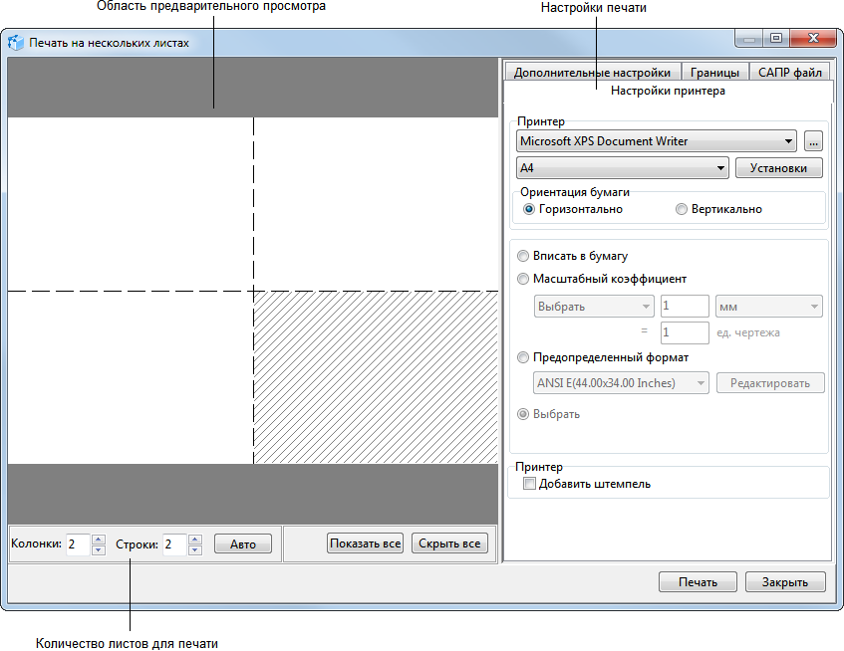This screenshot has width=844, height=651.
Task: Check the "Добавить штемпель" checkbox
Action: click(529, 484)
